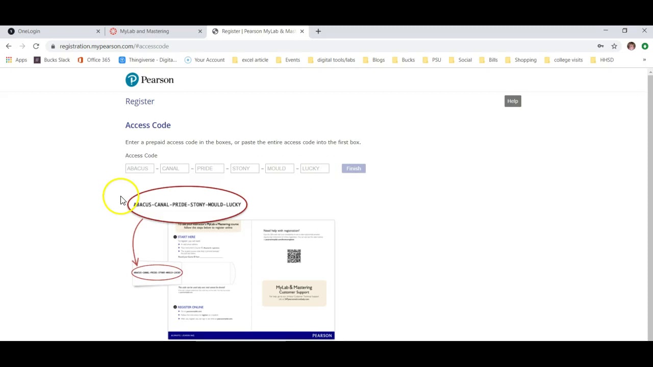Open the Thingiverse bookmark

click(x=148, y=60)
